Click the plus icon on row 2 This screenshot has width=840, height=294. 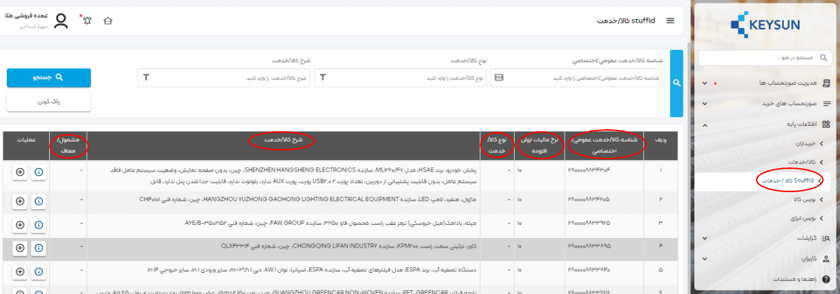click(x=20, y=201)
